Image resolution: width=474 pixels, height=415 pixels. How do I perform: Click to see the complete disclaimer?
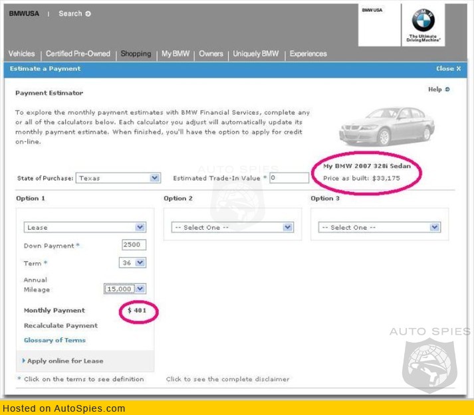pyautogui.click(x=227, y=379)
